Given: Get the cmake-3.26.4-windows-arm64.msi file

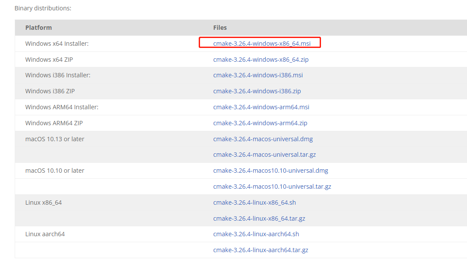Looking at the screenshot, I should pos(261,107).
